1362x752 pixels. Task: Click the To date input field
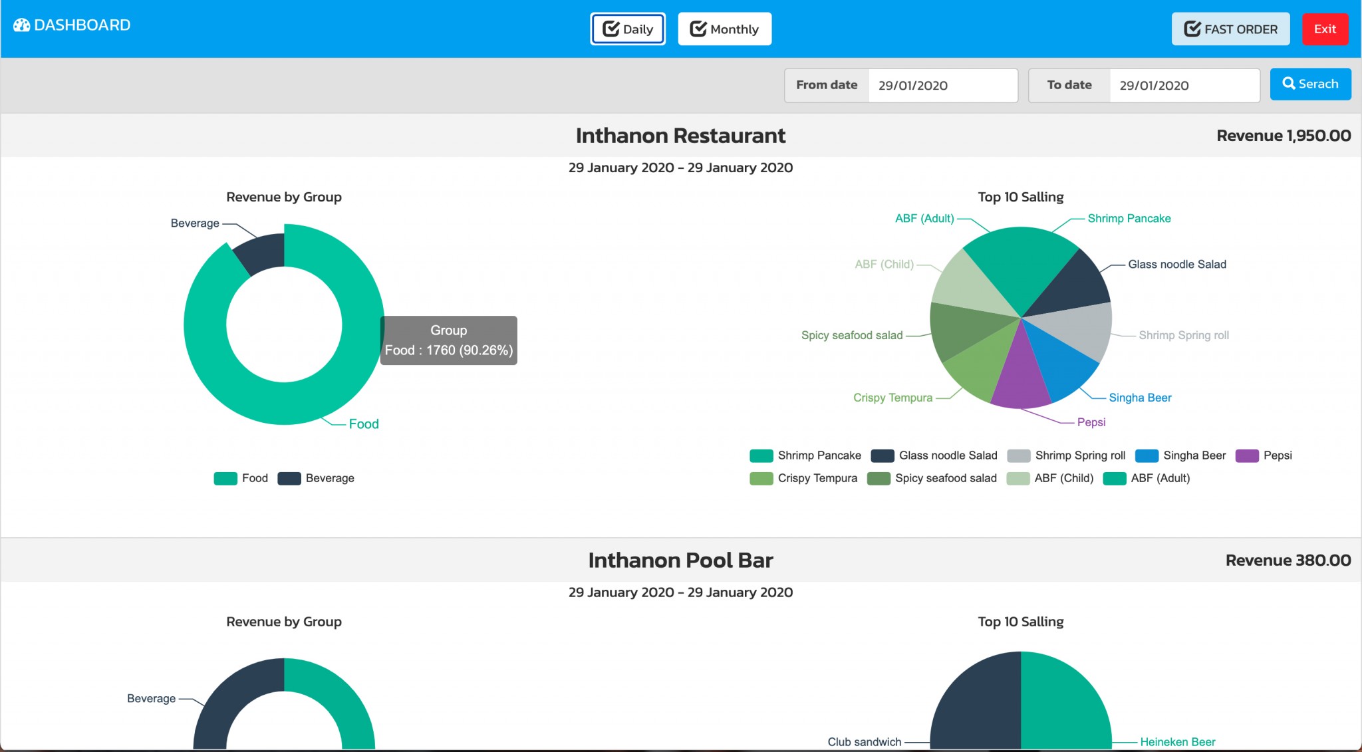pos(1184,85)
